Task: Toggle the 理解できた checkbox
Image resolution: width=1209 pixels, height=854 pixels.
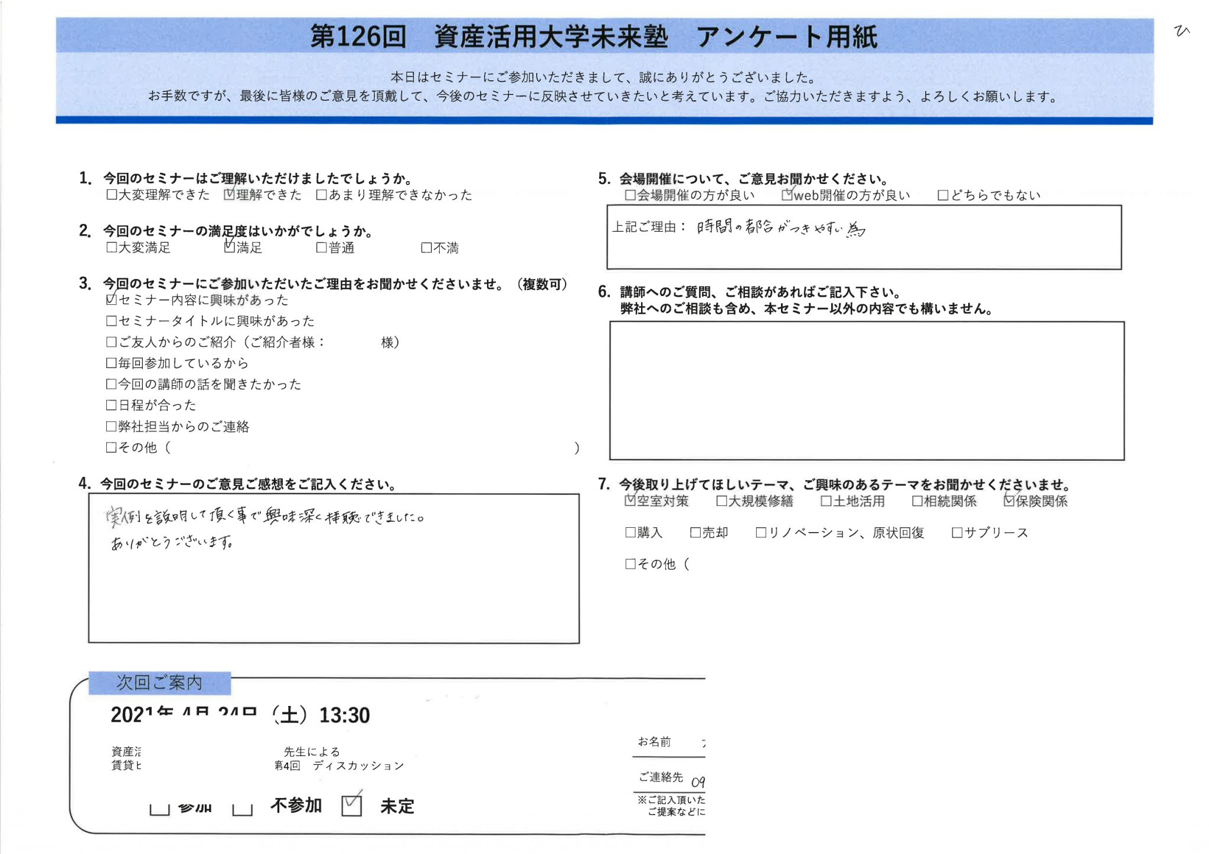Action: [229, 195]
